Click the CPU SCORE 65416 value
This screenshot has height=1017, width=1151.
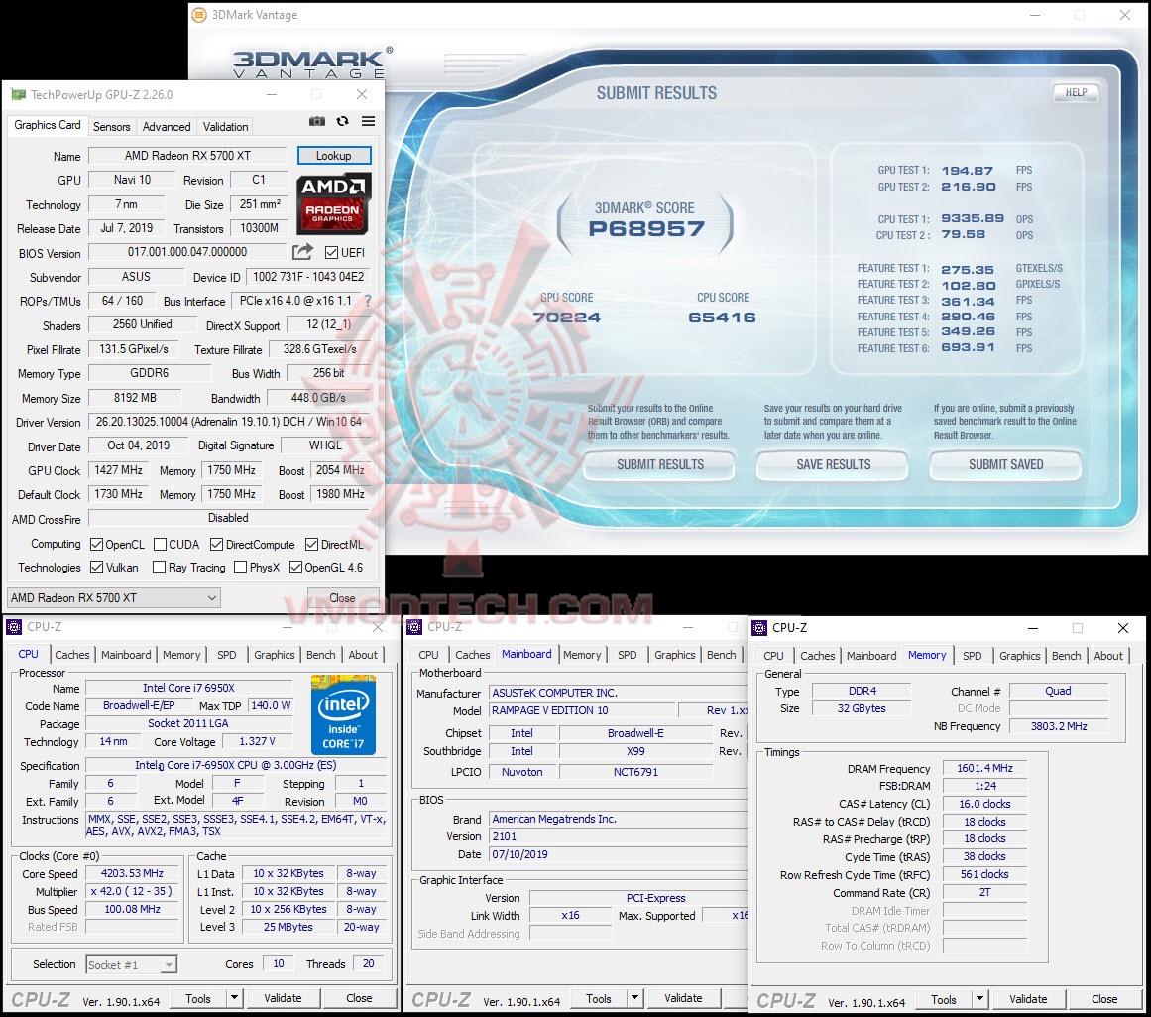coord(723,318)
